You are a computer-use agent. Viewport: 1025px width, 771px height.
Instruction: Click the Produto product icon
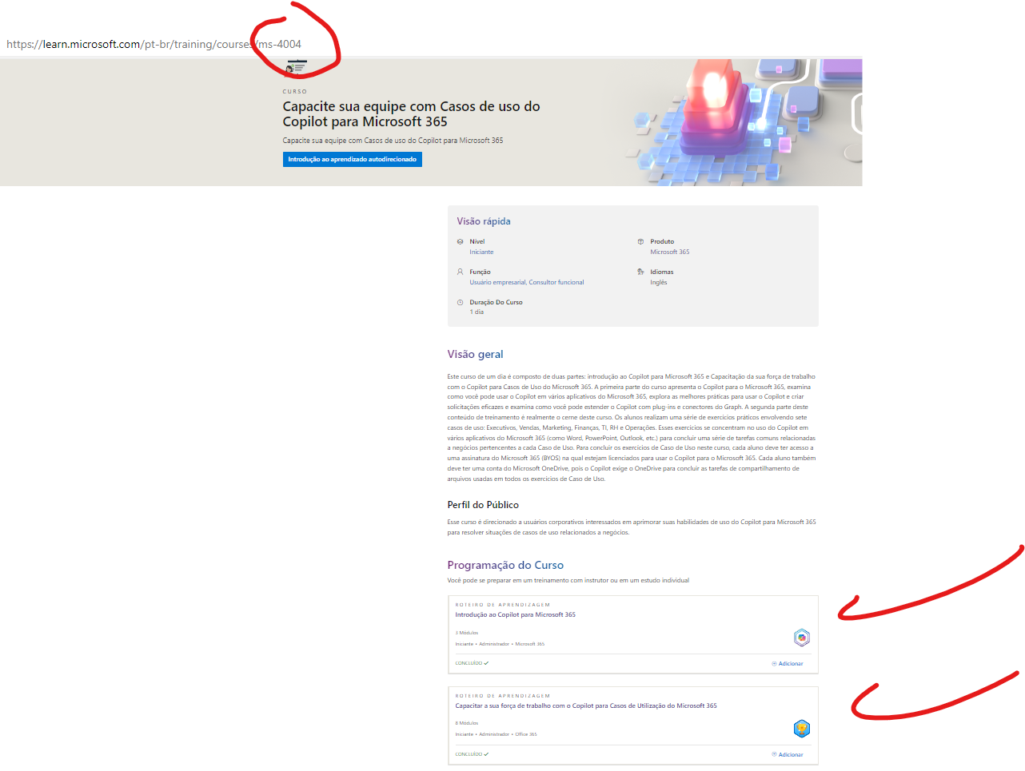point(640,241)
